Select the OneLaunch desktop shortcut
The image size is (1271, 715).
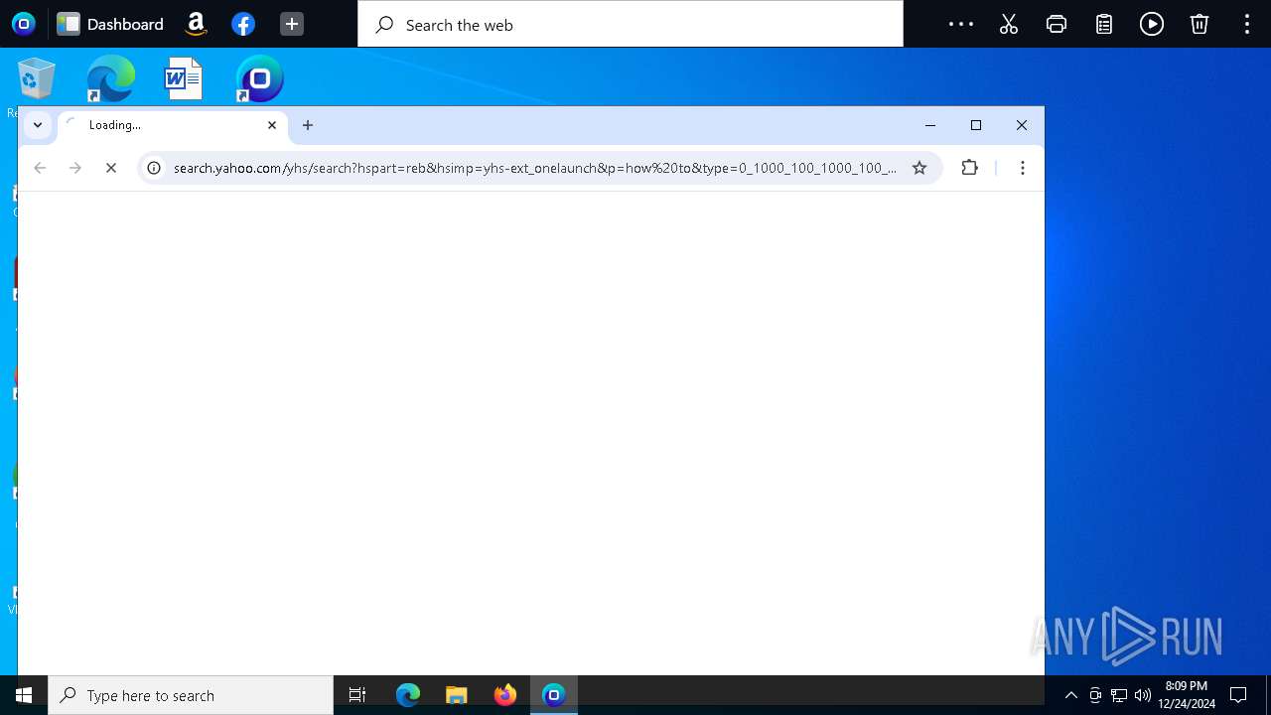point(259,78)
